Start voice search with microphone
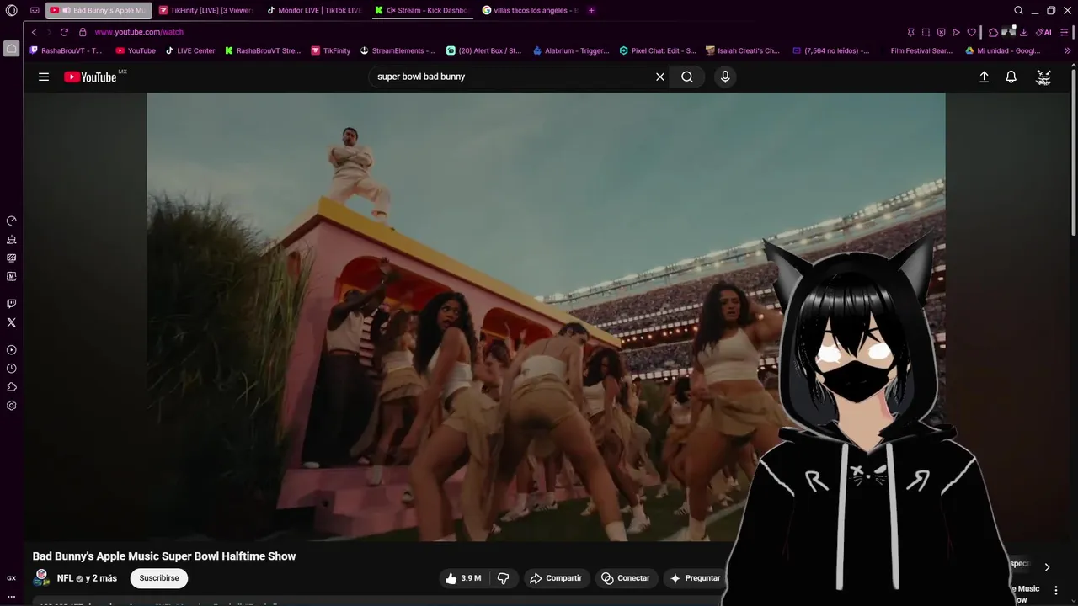Image resolution: width=1078 pixels, height=606 pixels. [725, 77]
